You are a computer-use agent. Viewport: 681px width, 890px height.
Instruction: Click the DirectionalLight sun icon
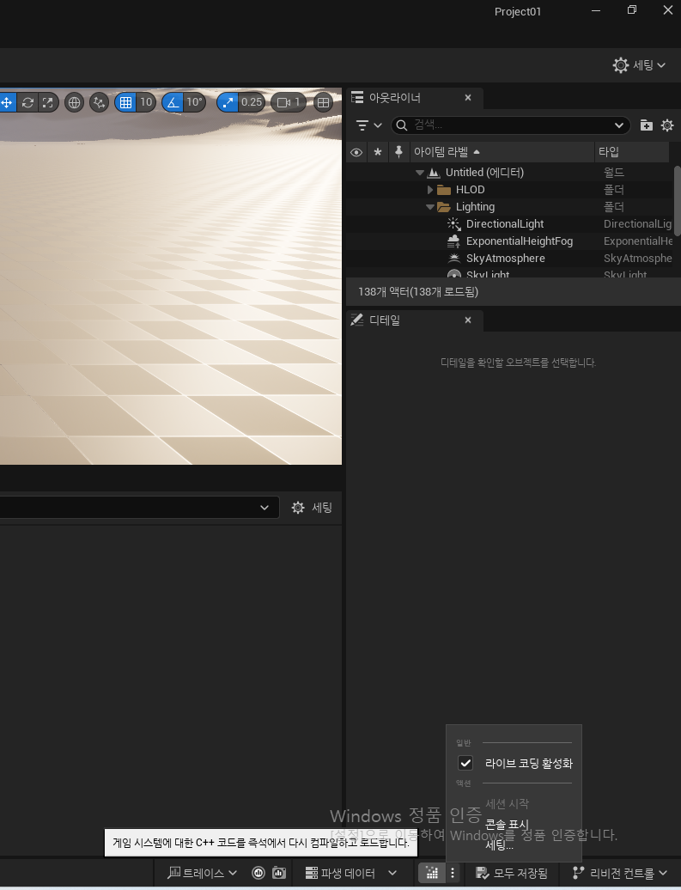(x=454, y=224)
